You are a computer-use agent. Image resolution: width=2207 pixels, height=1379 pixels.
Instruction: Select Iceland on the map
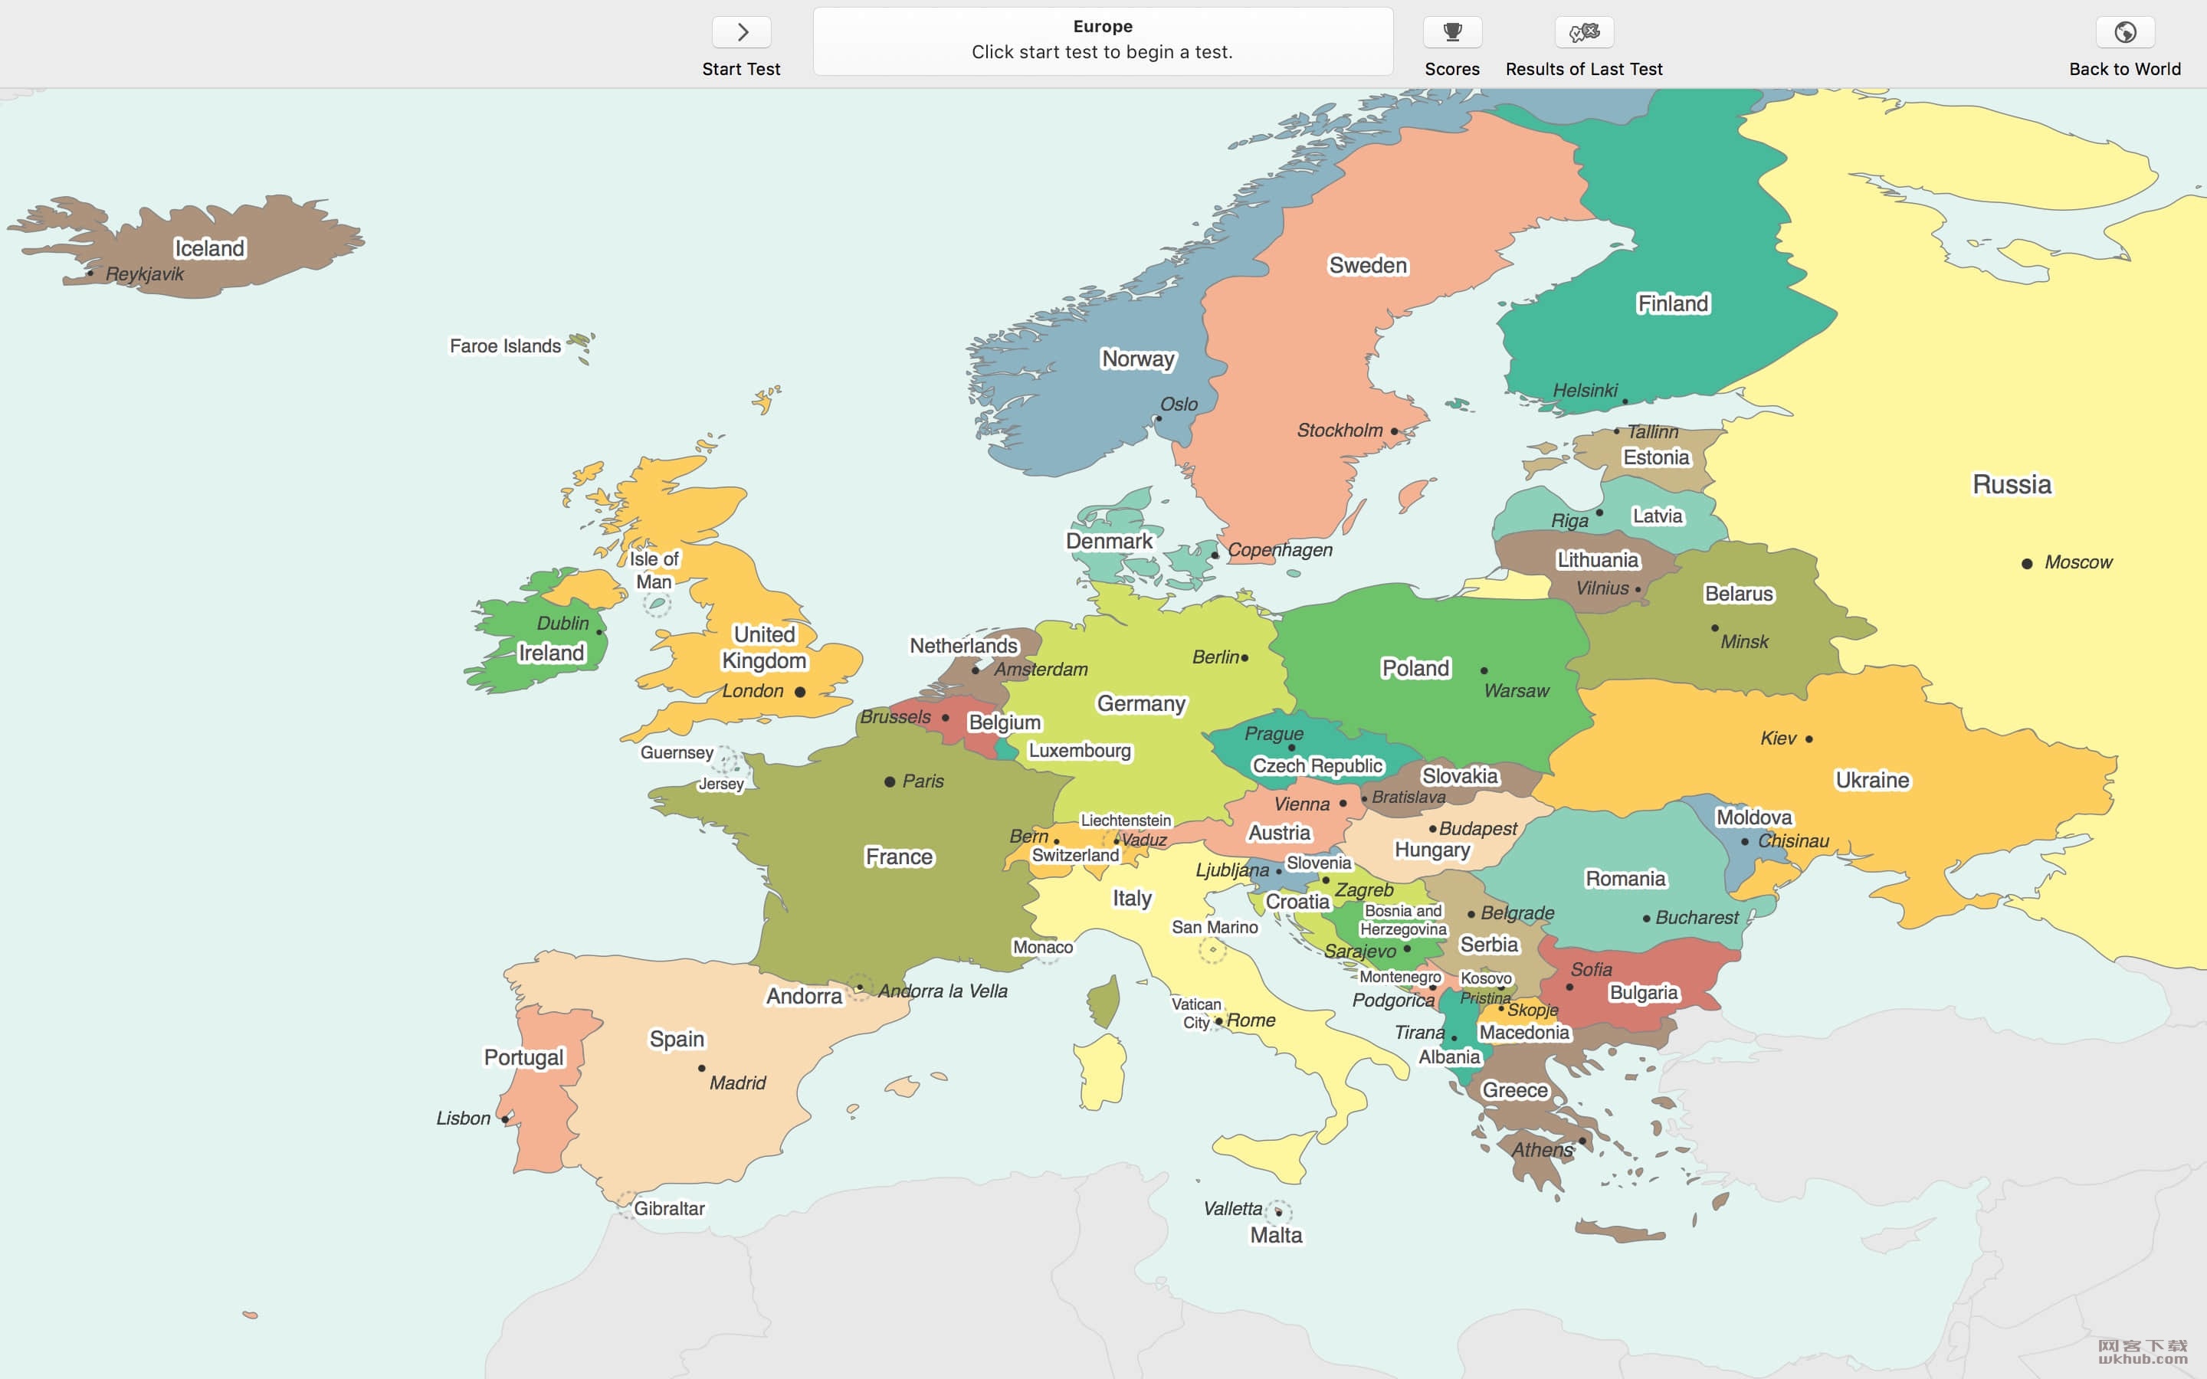pyautogui.click(x=210, y=248)
